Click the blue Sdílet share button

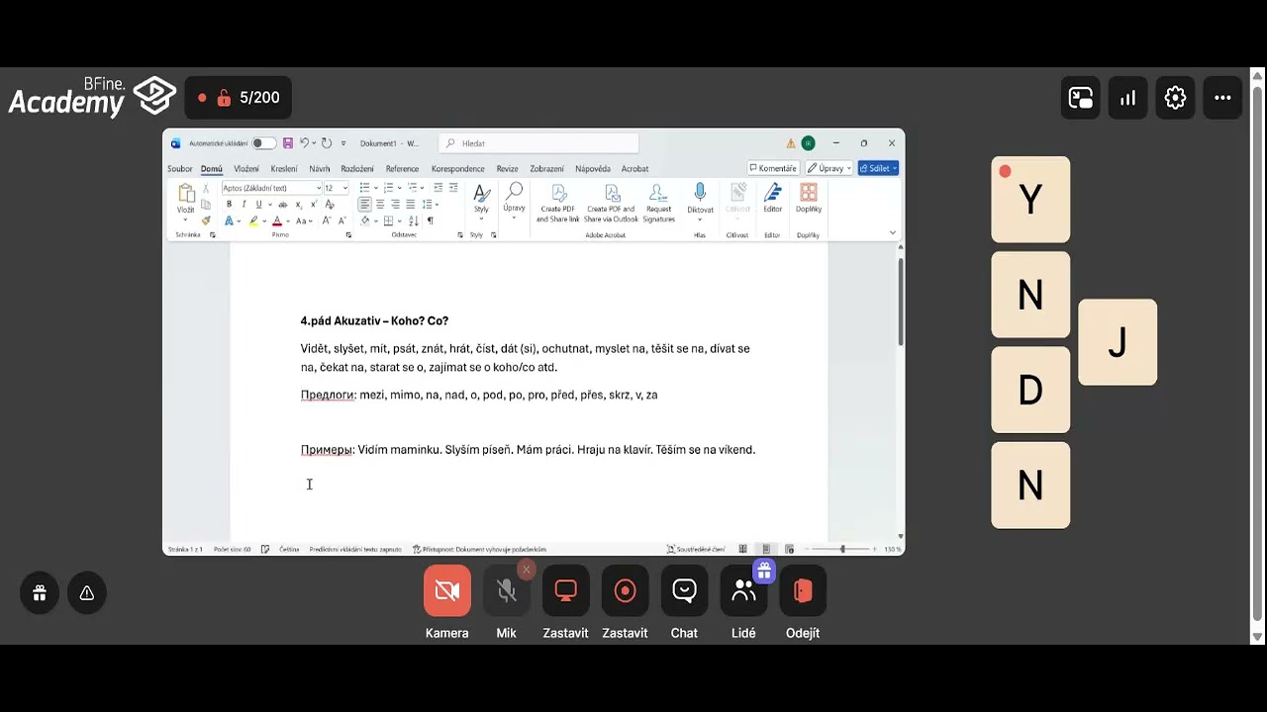point(878,168)
